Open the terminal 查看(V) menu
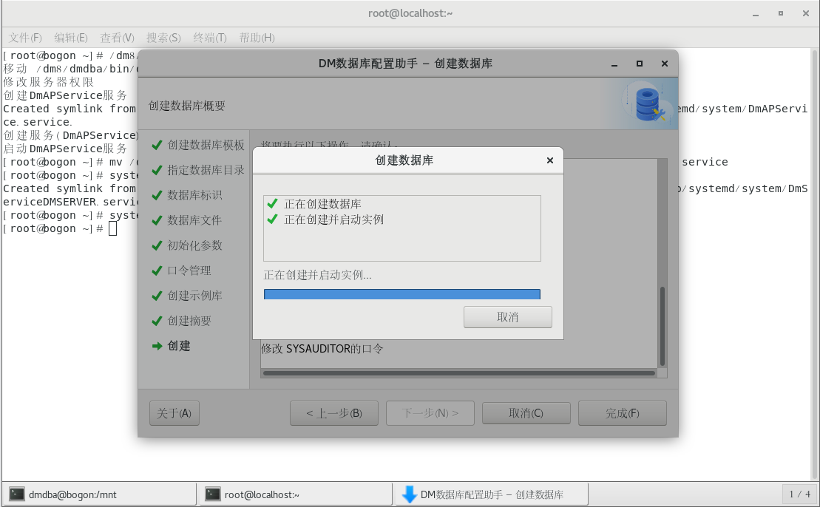 (117, 38)
